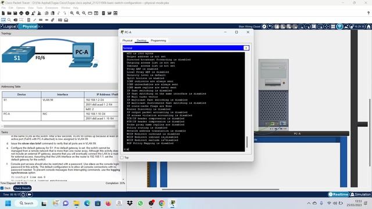Viewport: 372px width, 209px height.
Task: Open the Desktop tab in PC-A window
Action: pos(142,41)
